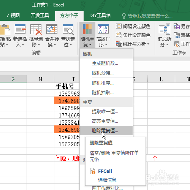
Task: Open the 高级排序 advanced sort icon
Action: coord(103,29)
